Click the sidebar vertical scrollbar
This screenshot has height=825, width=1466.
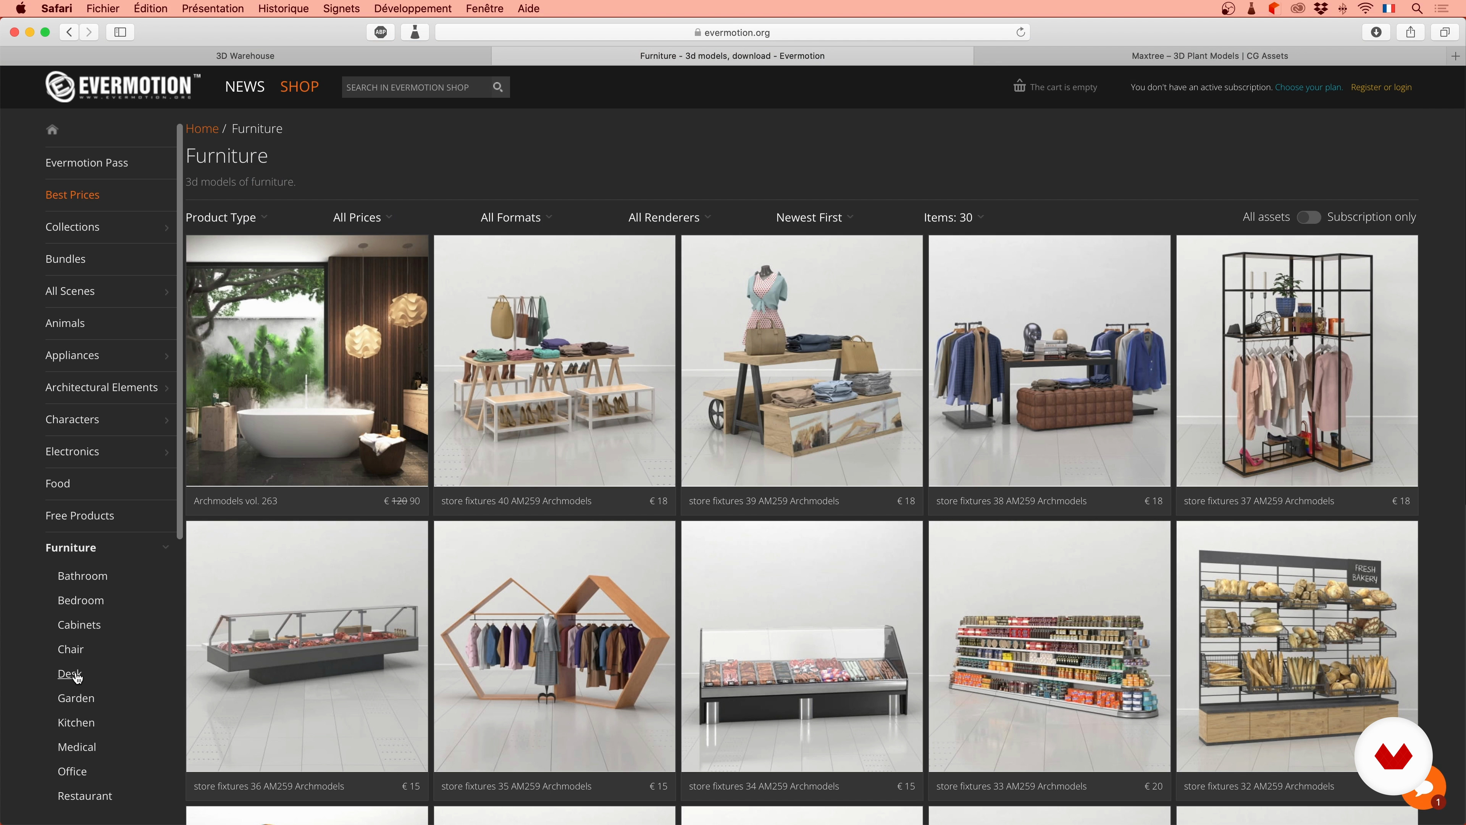tap(180, 332)
